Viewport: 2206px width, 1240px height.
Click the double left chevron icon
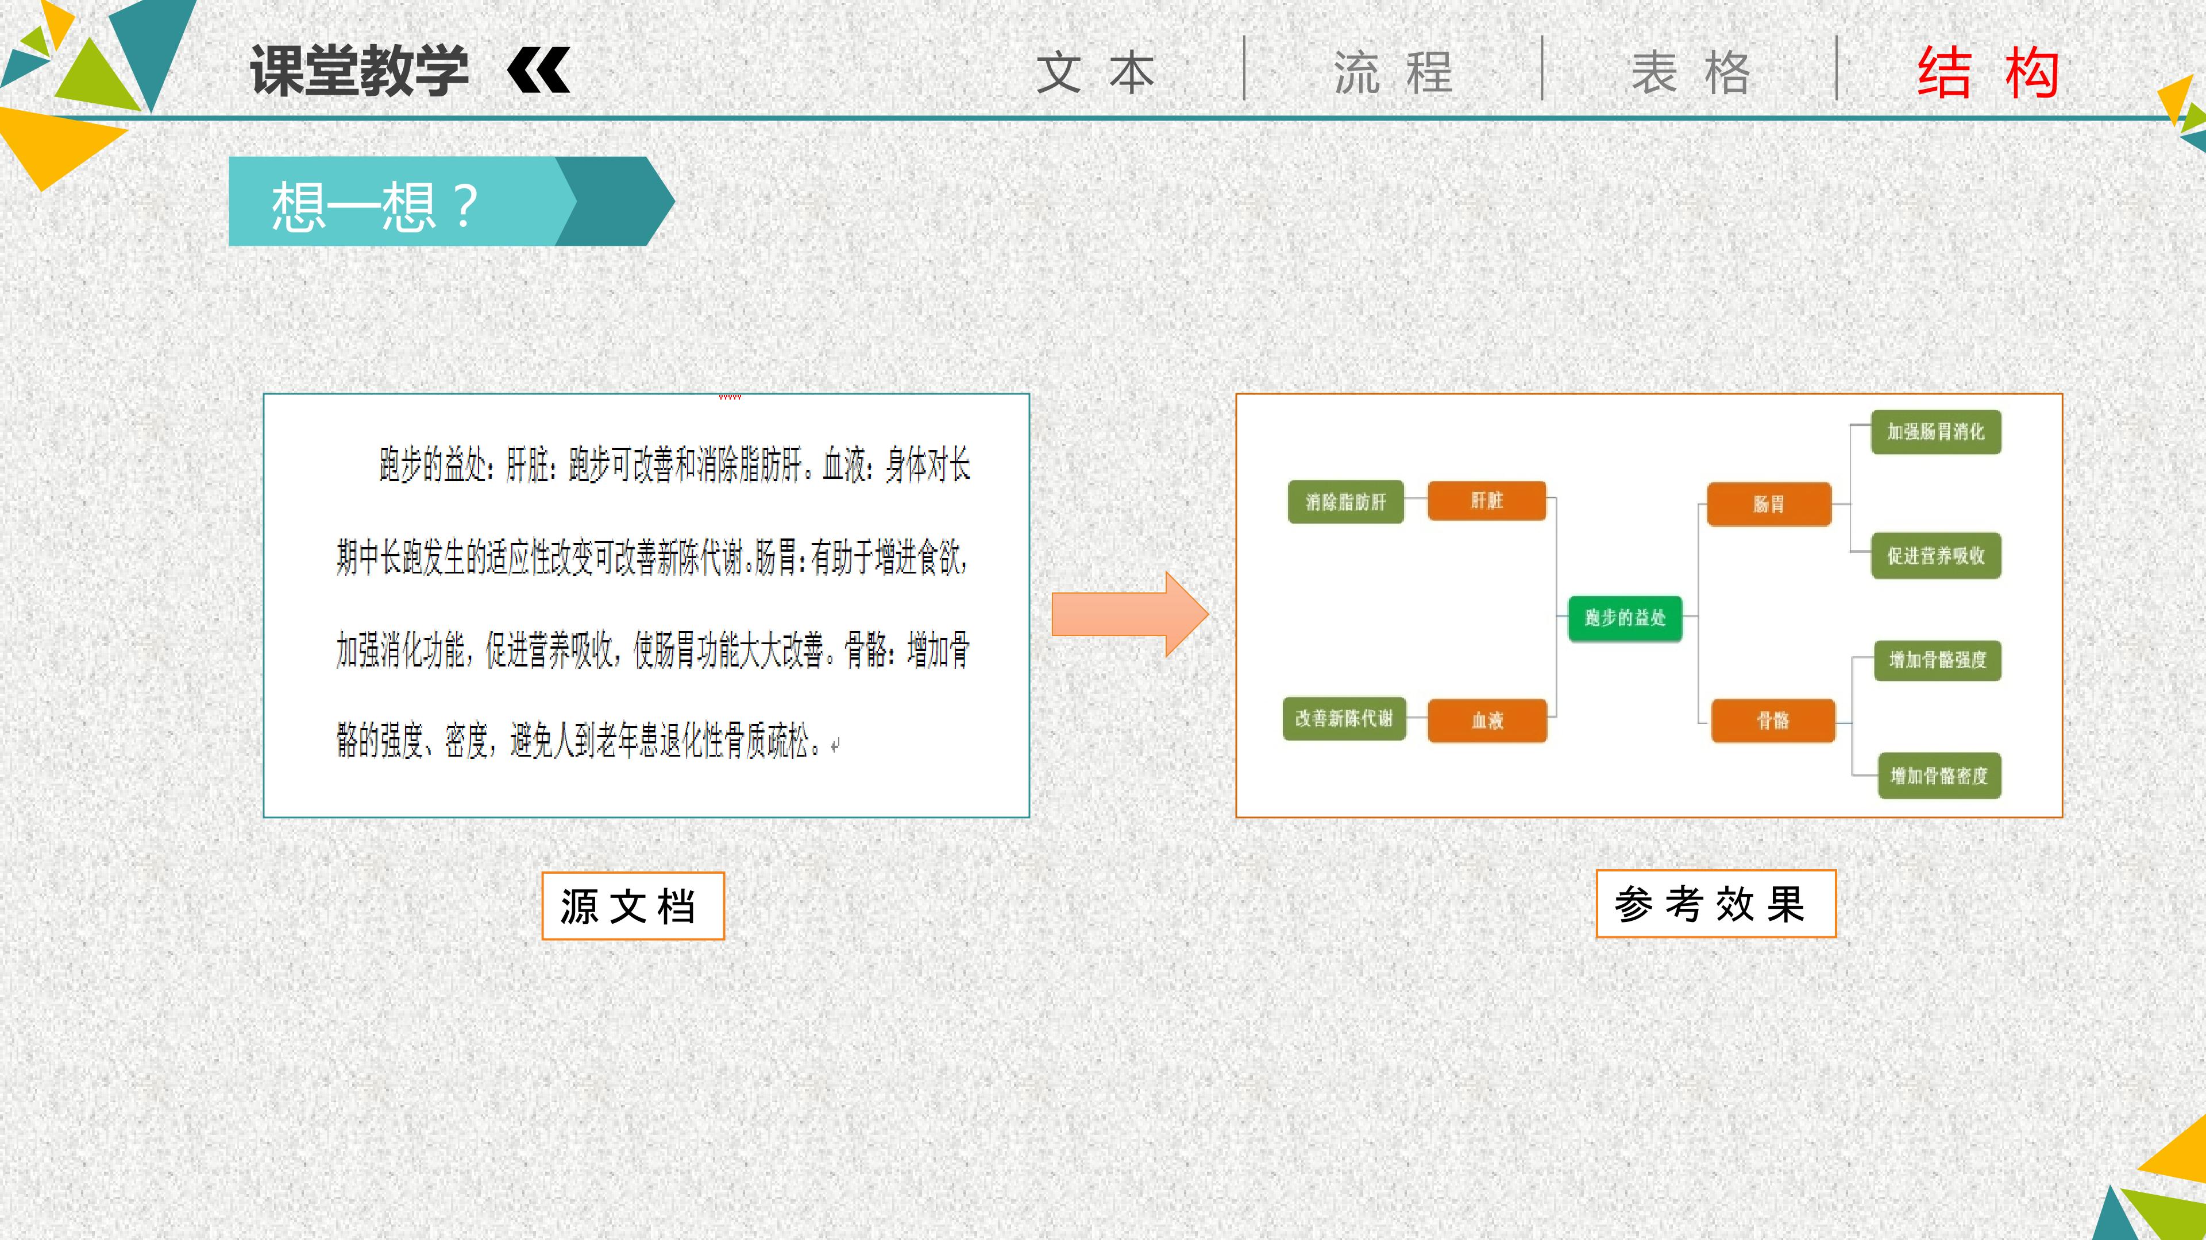[x=539, y=70]
